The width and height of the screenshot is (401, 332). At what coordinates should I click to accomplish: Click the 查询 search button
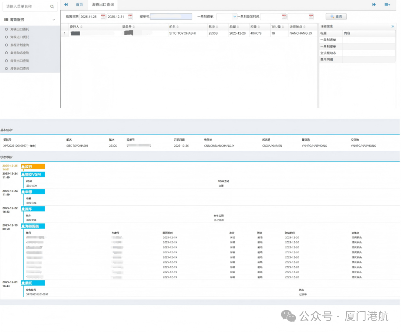pyautogui.click(x=336, y=16)
